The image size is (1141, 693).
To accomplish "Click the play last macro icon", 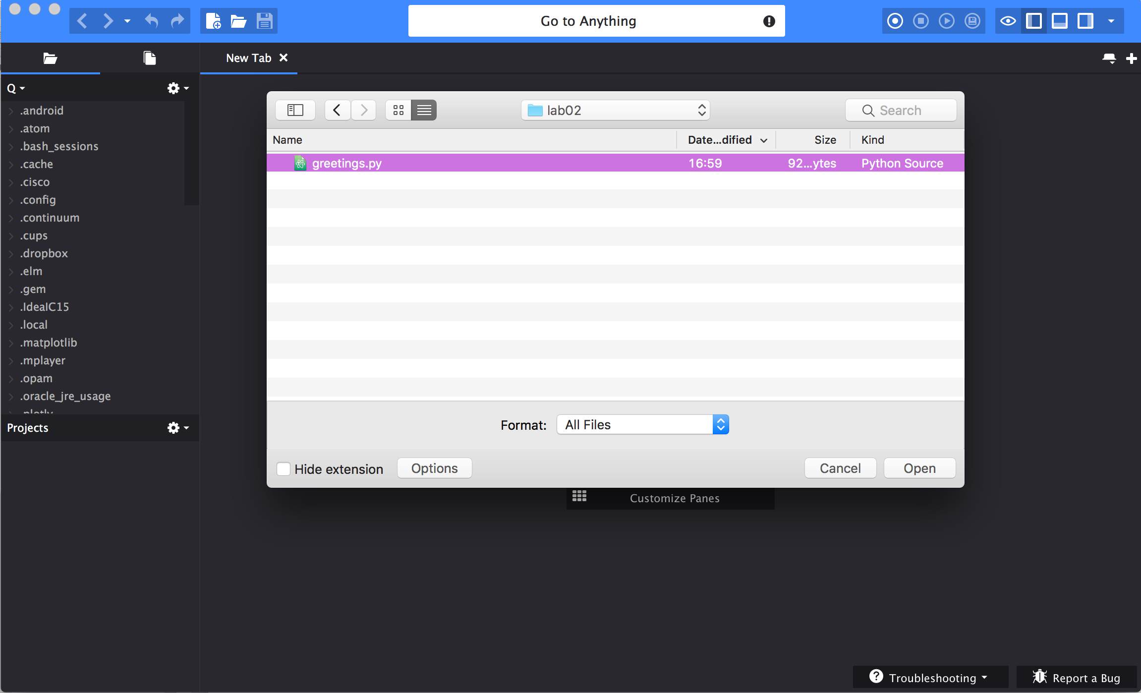I will (x=946, y=21).
